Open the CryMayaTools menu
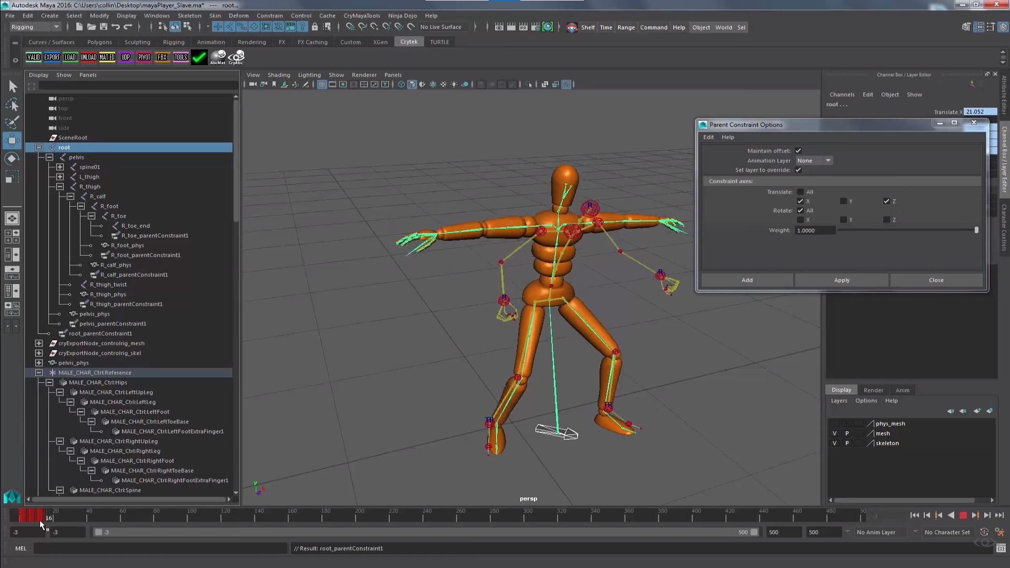 pos(361,15)
